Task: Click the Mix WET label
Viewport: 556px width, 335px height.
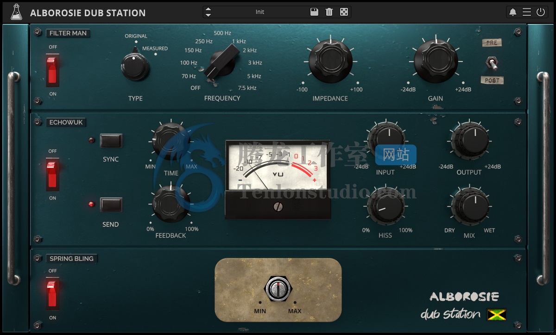Action: pyautogui.click(x=489, y=230)
